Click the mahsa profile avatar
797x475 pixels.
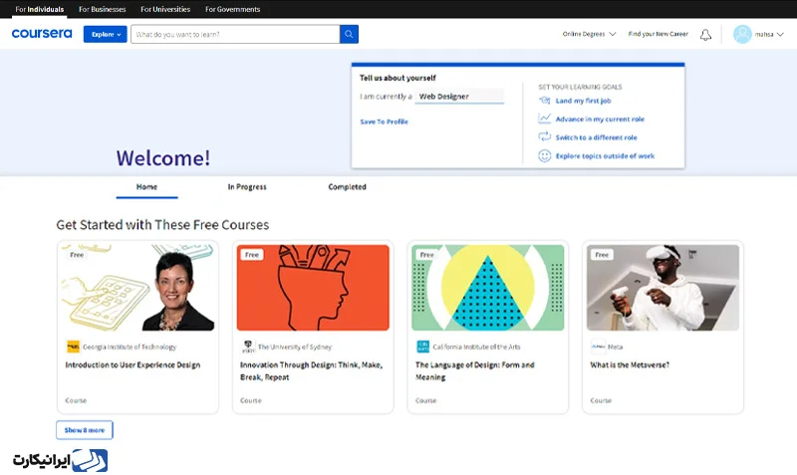click(742, 34)
